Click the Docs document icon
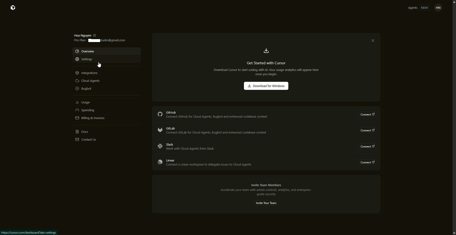 click(x=77, y=132)
